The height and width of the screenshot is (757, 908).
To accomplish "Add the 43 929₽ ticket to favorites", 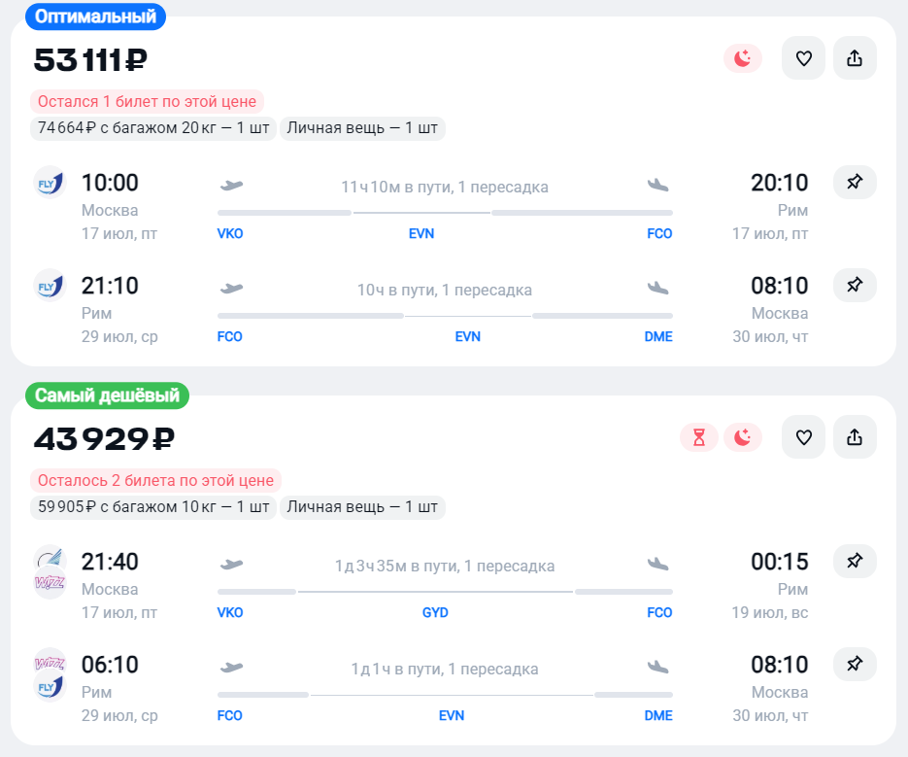I will (x=803, y=437).
